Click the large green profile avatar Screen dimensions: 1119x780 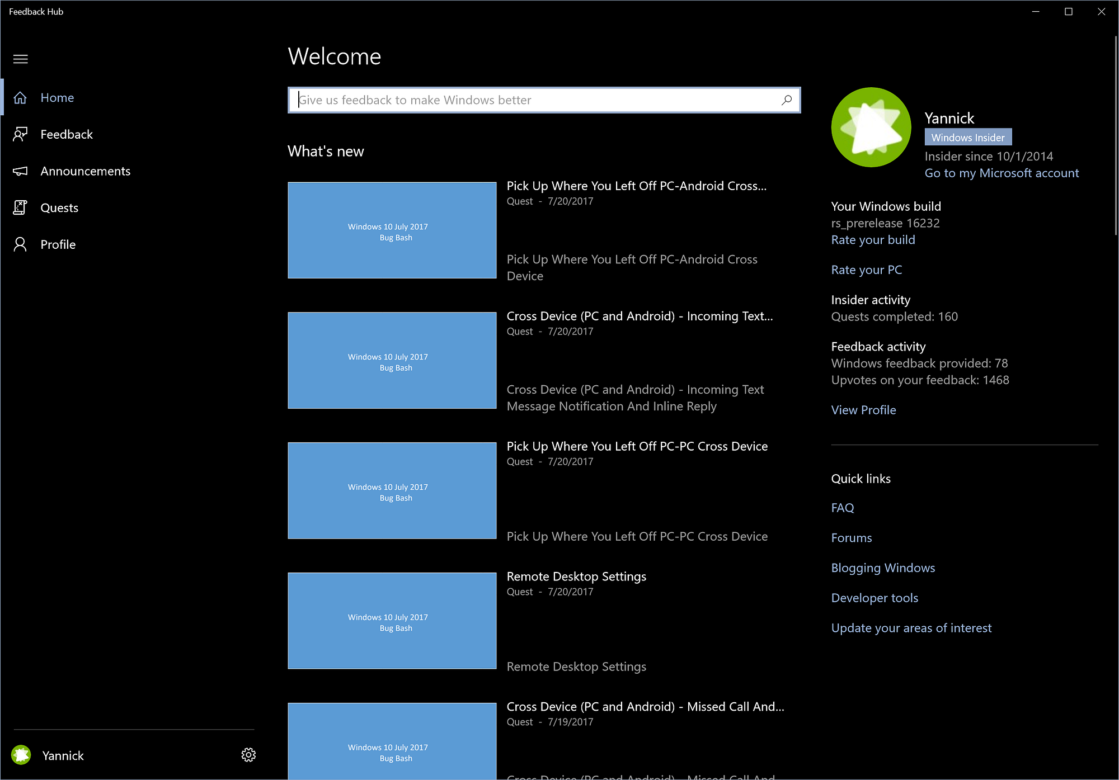[871, 127]
